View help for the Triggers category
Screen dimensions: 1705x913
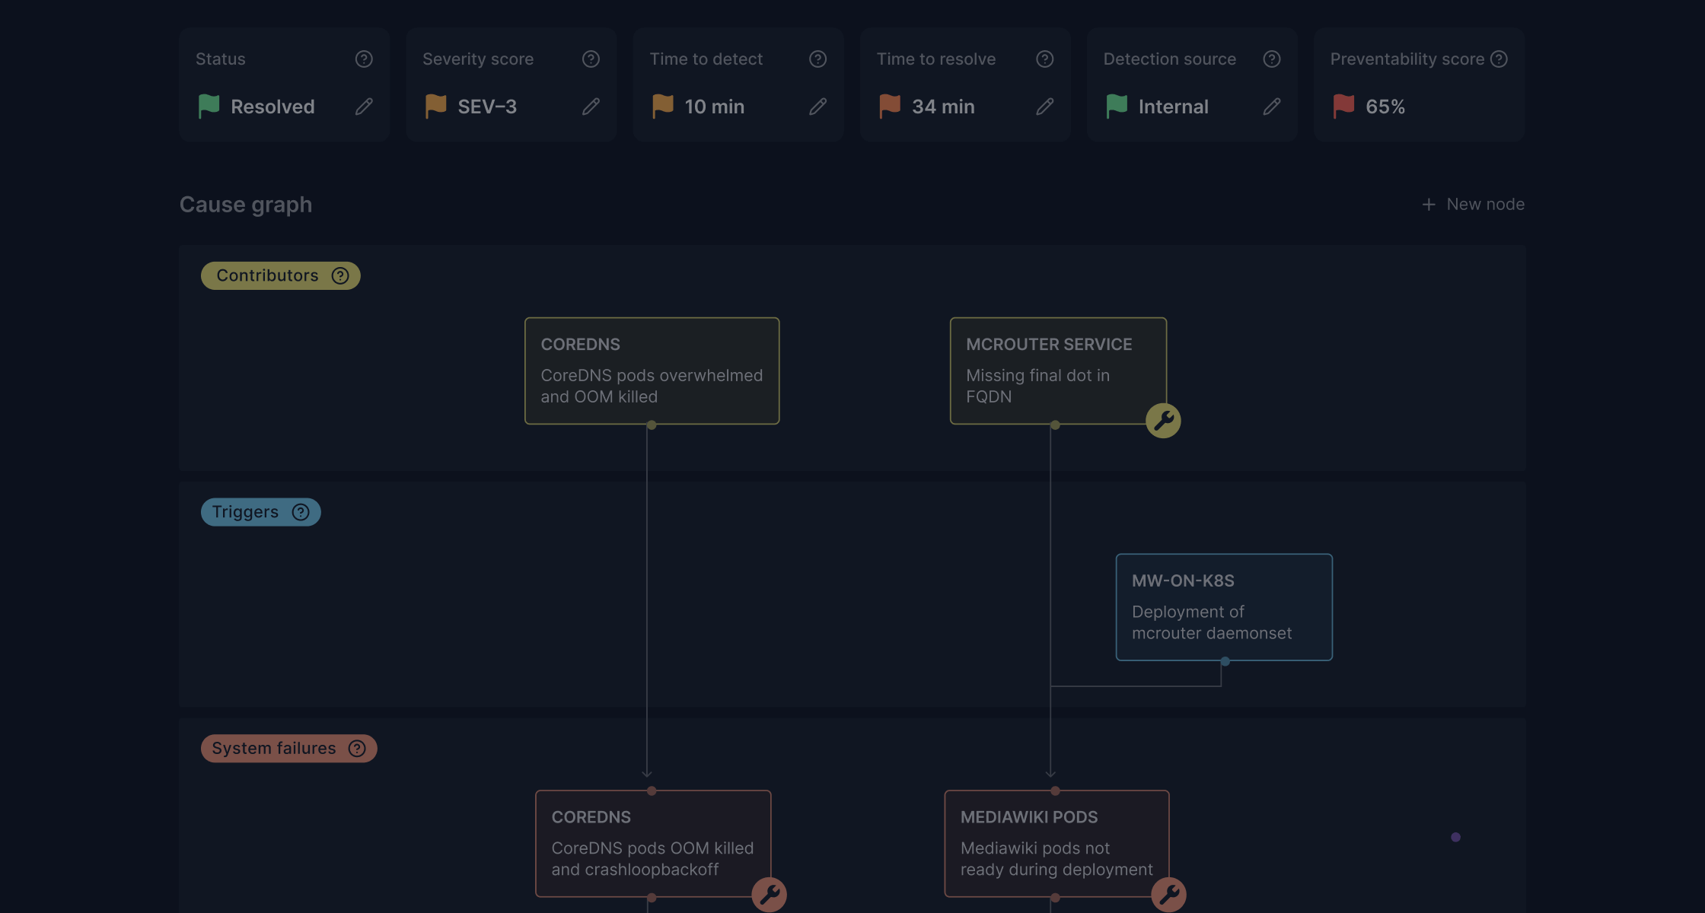coord(300,512)
